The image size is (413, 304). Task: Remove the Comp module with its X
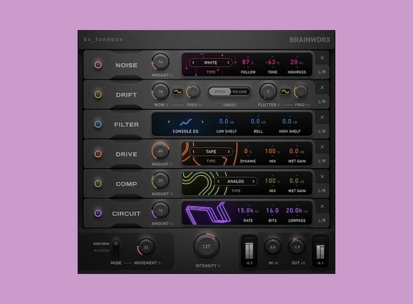point(322,176)
